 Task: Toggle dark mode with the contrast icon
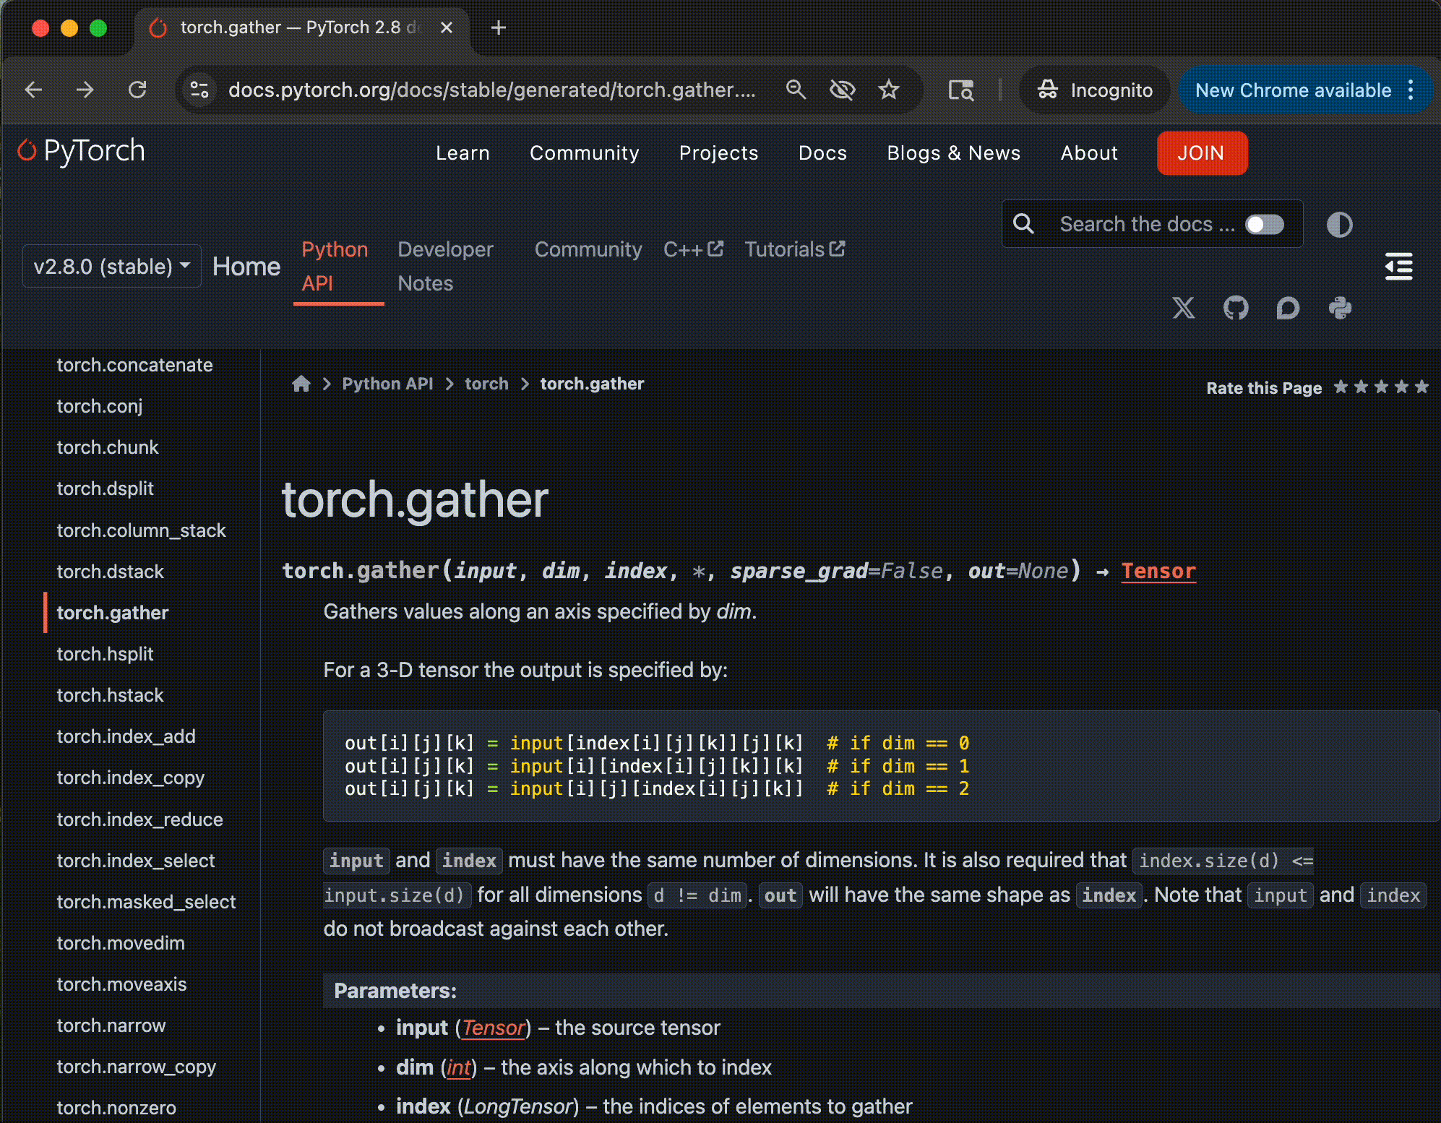point(1340,225)
